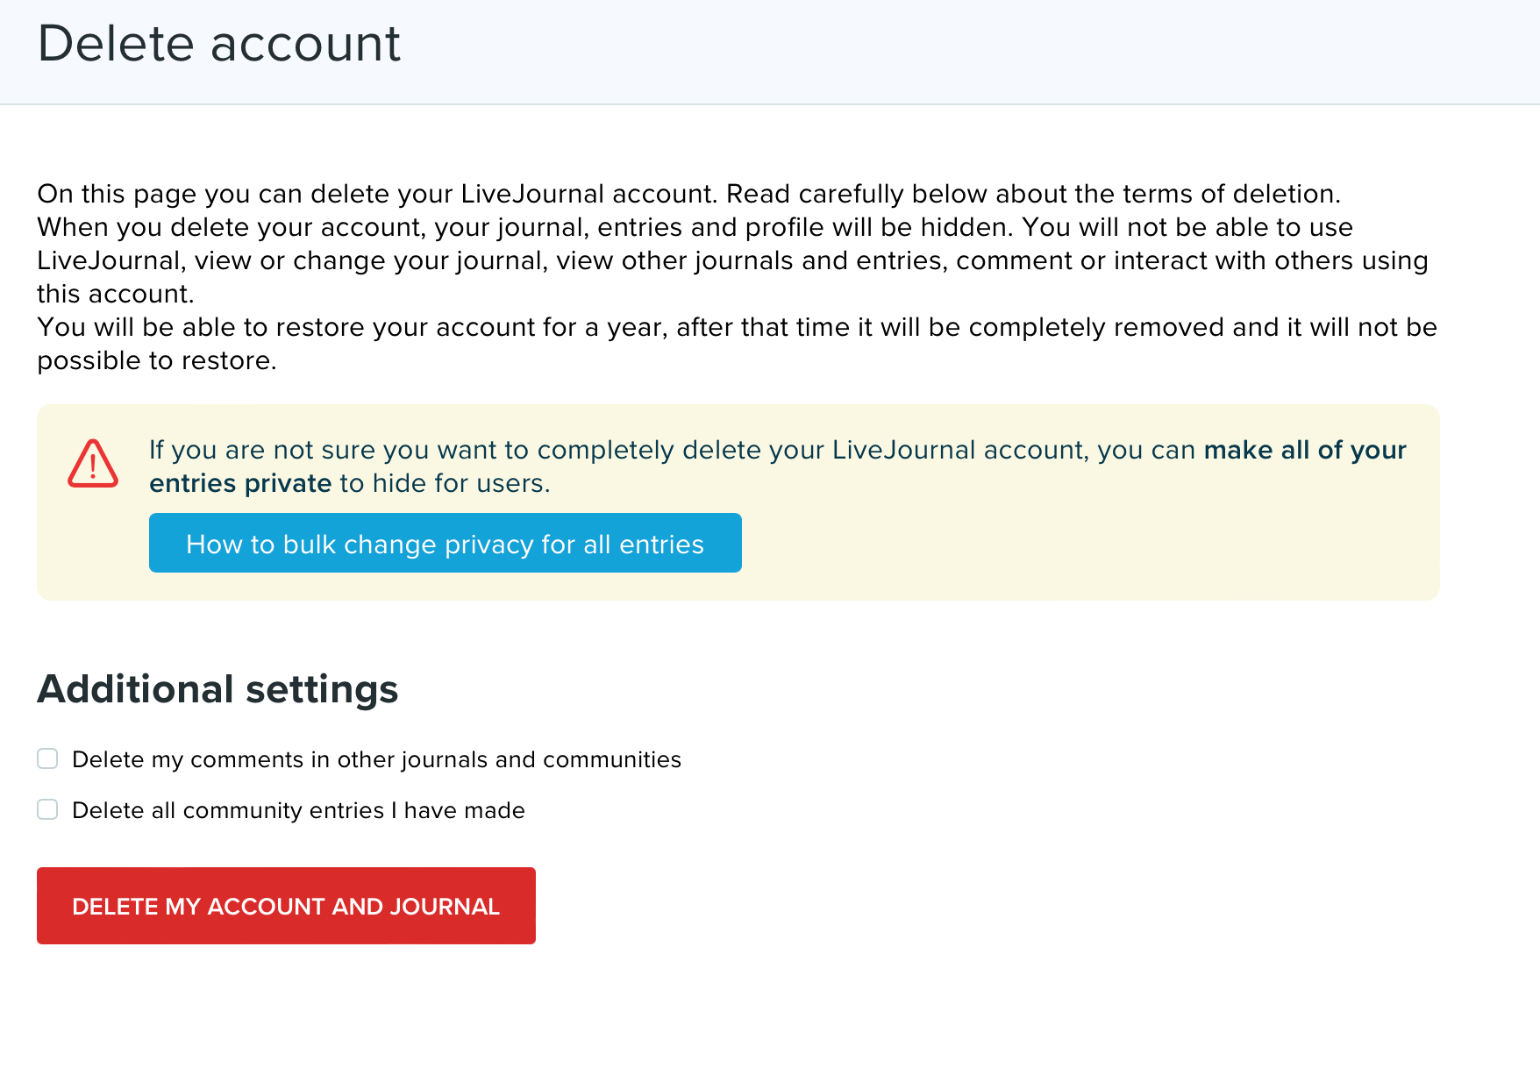Viewport: 1540px width, 1075px height.
Task: Click the 'Additional settings' section header
Action: (x=217, y=689)
